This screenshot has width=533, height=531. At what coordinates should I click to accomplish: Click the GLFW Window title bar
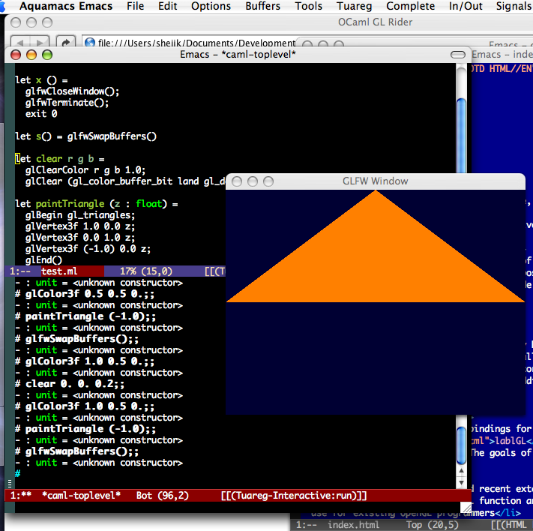pyautogui.click(x=375, y=181)
